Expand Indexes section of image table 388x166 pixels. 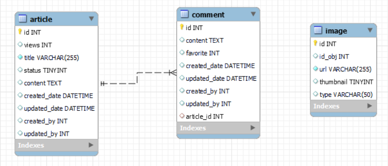(x=370, y=106)
